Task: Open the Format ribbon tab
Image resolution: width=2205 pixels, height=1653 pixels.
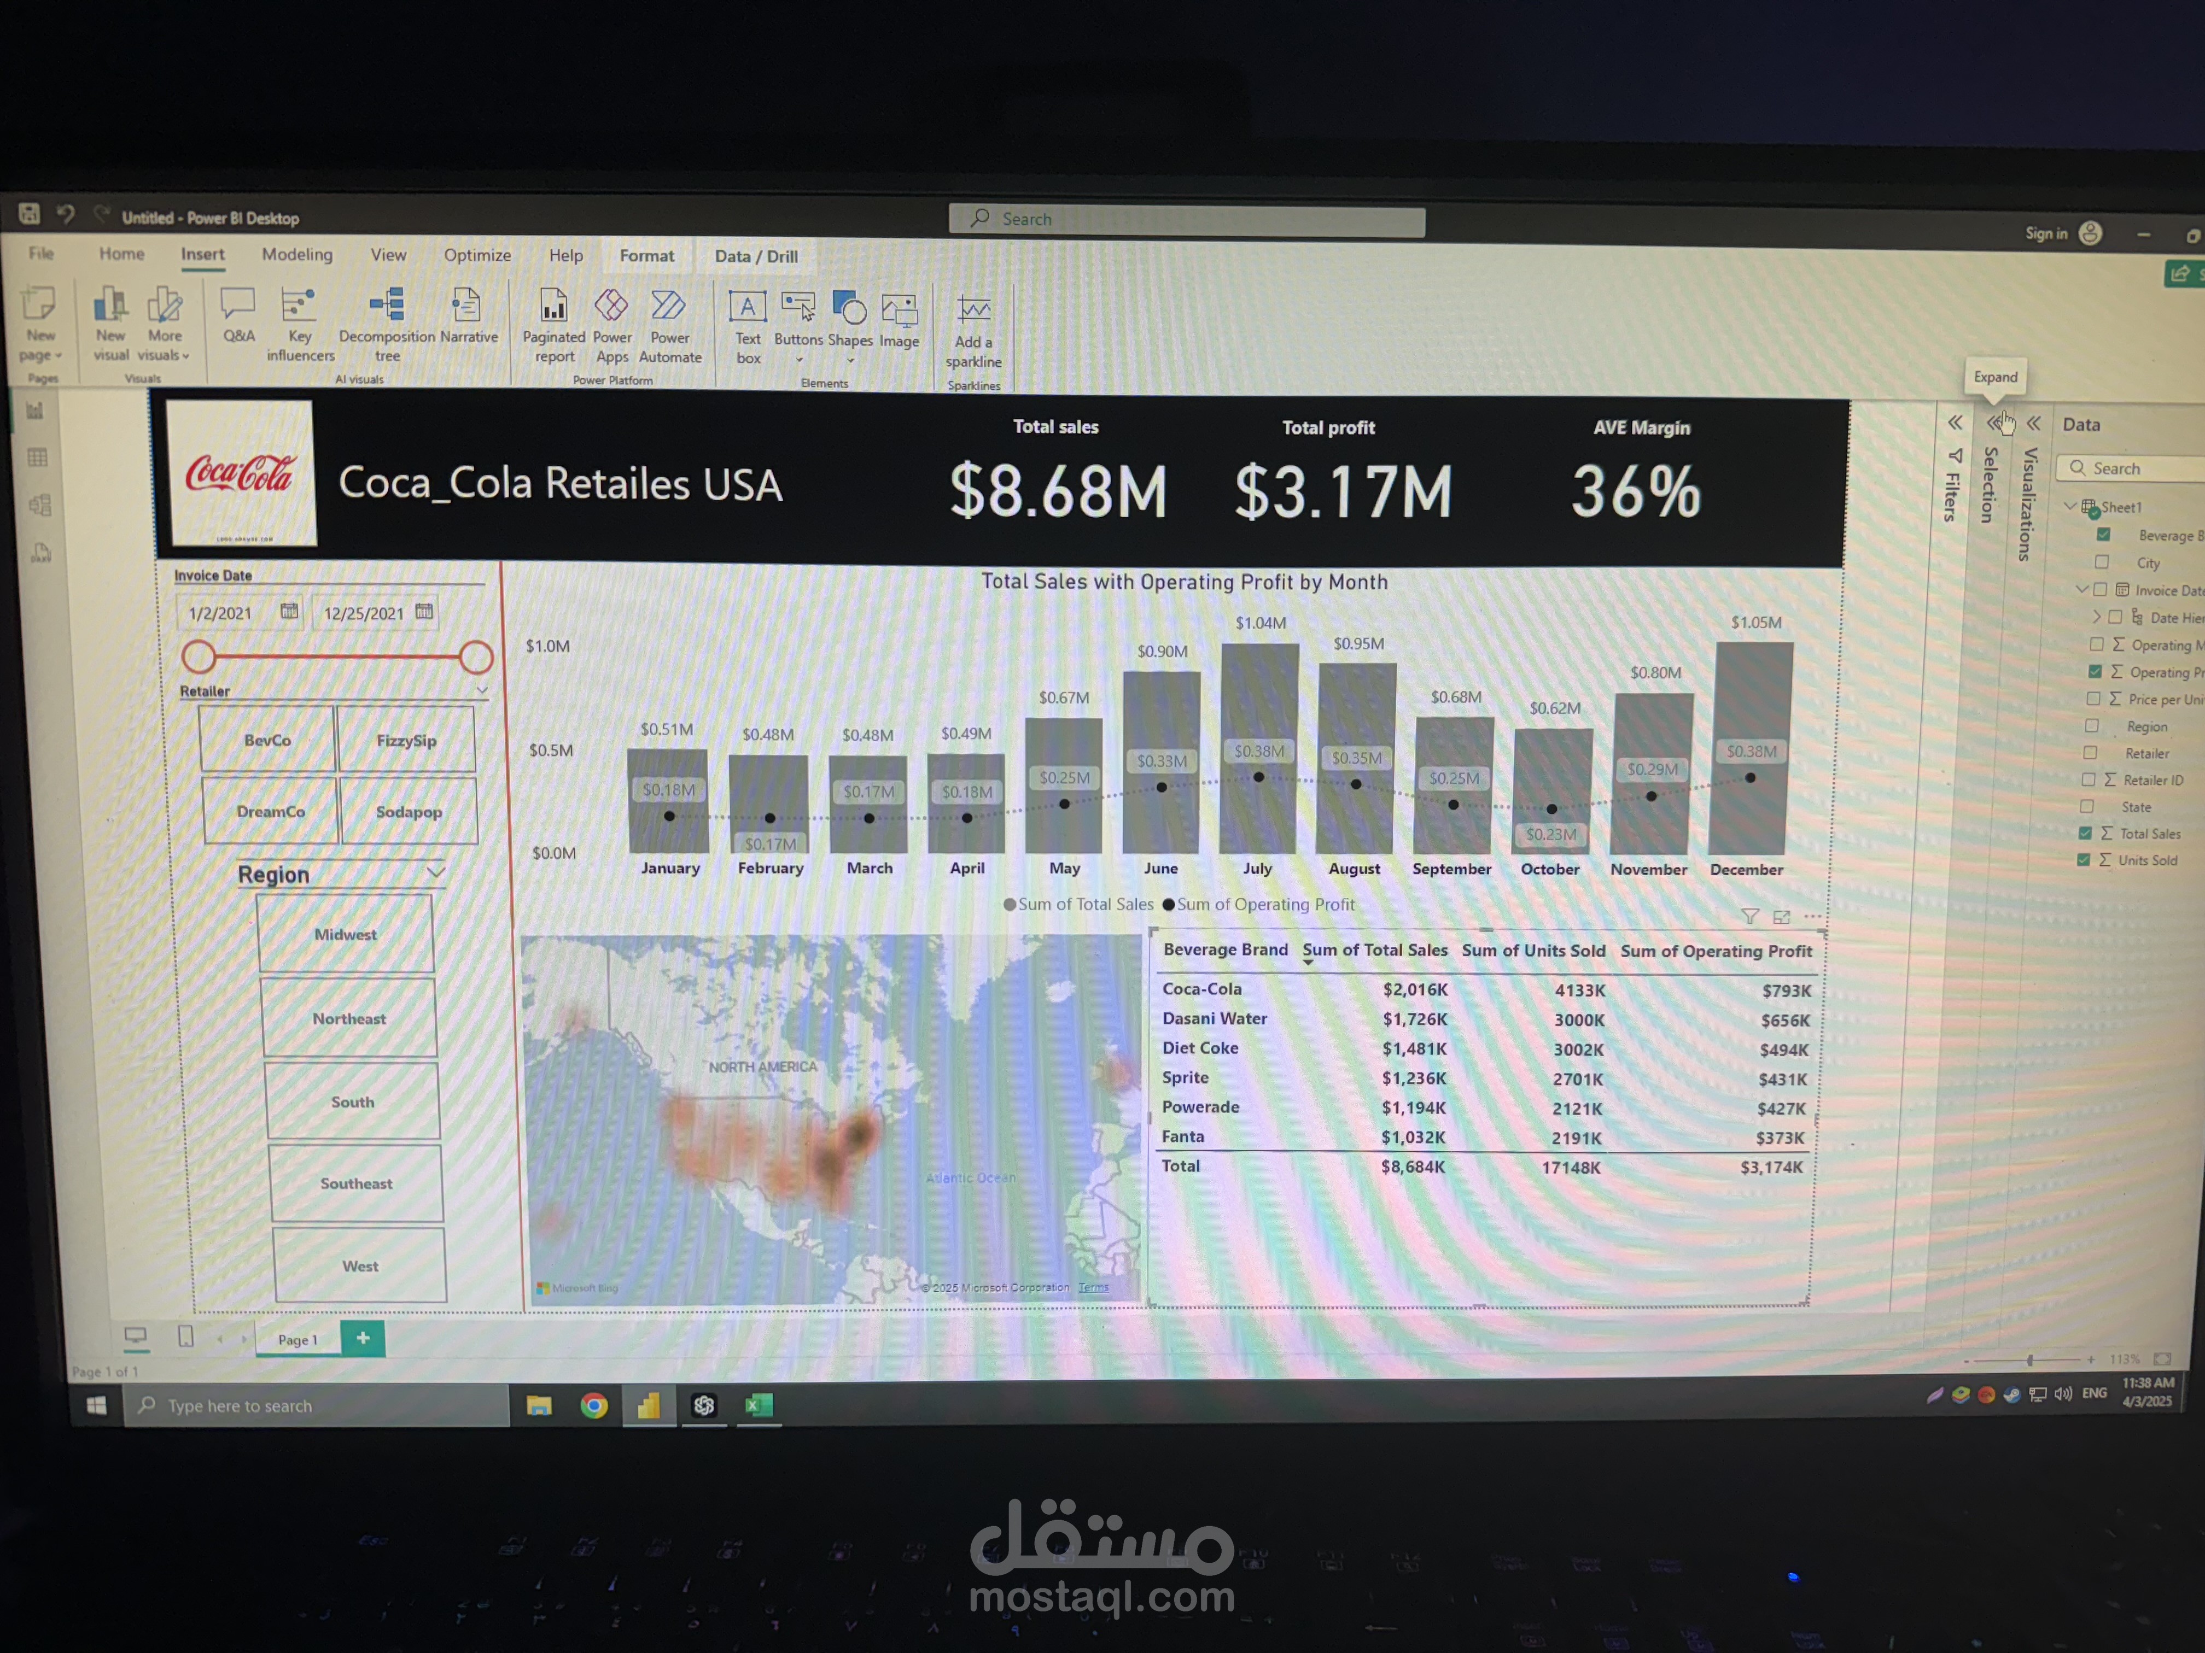Action: coord(647,255)
